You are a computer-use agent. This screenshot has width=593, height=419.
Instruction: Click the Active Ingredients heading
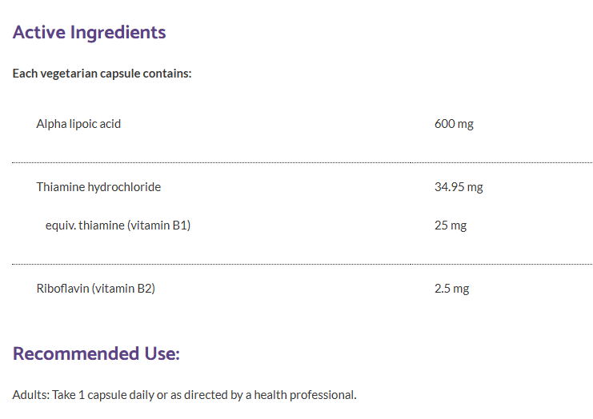tap(89, 33)
